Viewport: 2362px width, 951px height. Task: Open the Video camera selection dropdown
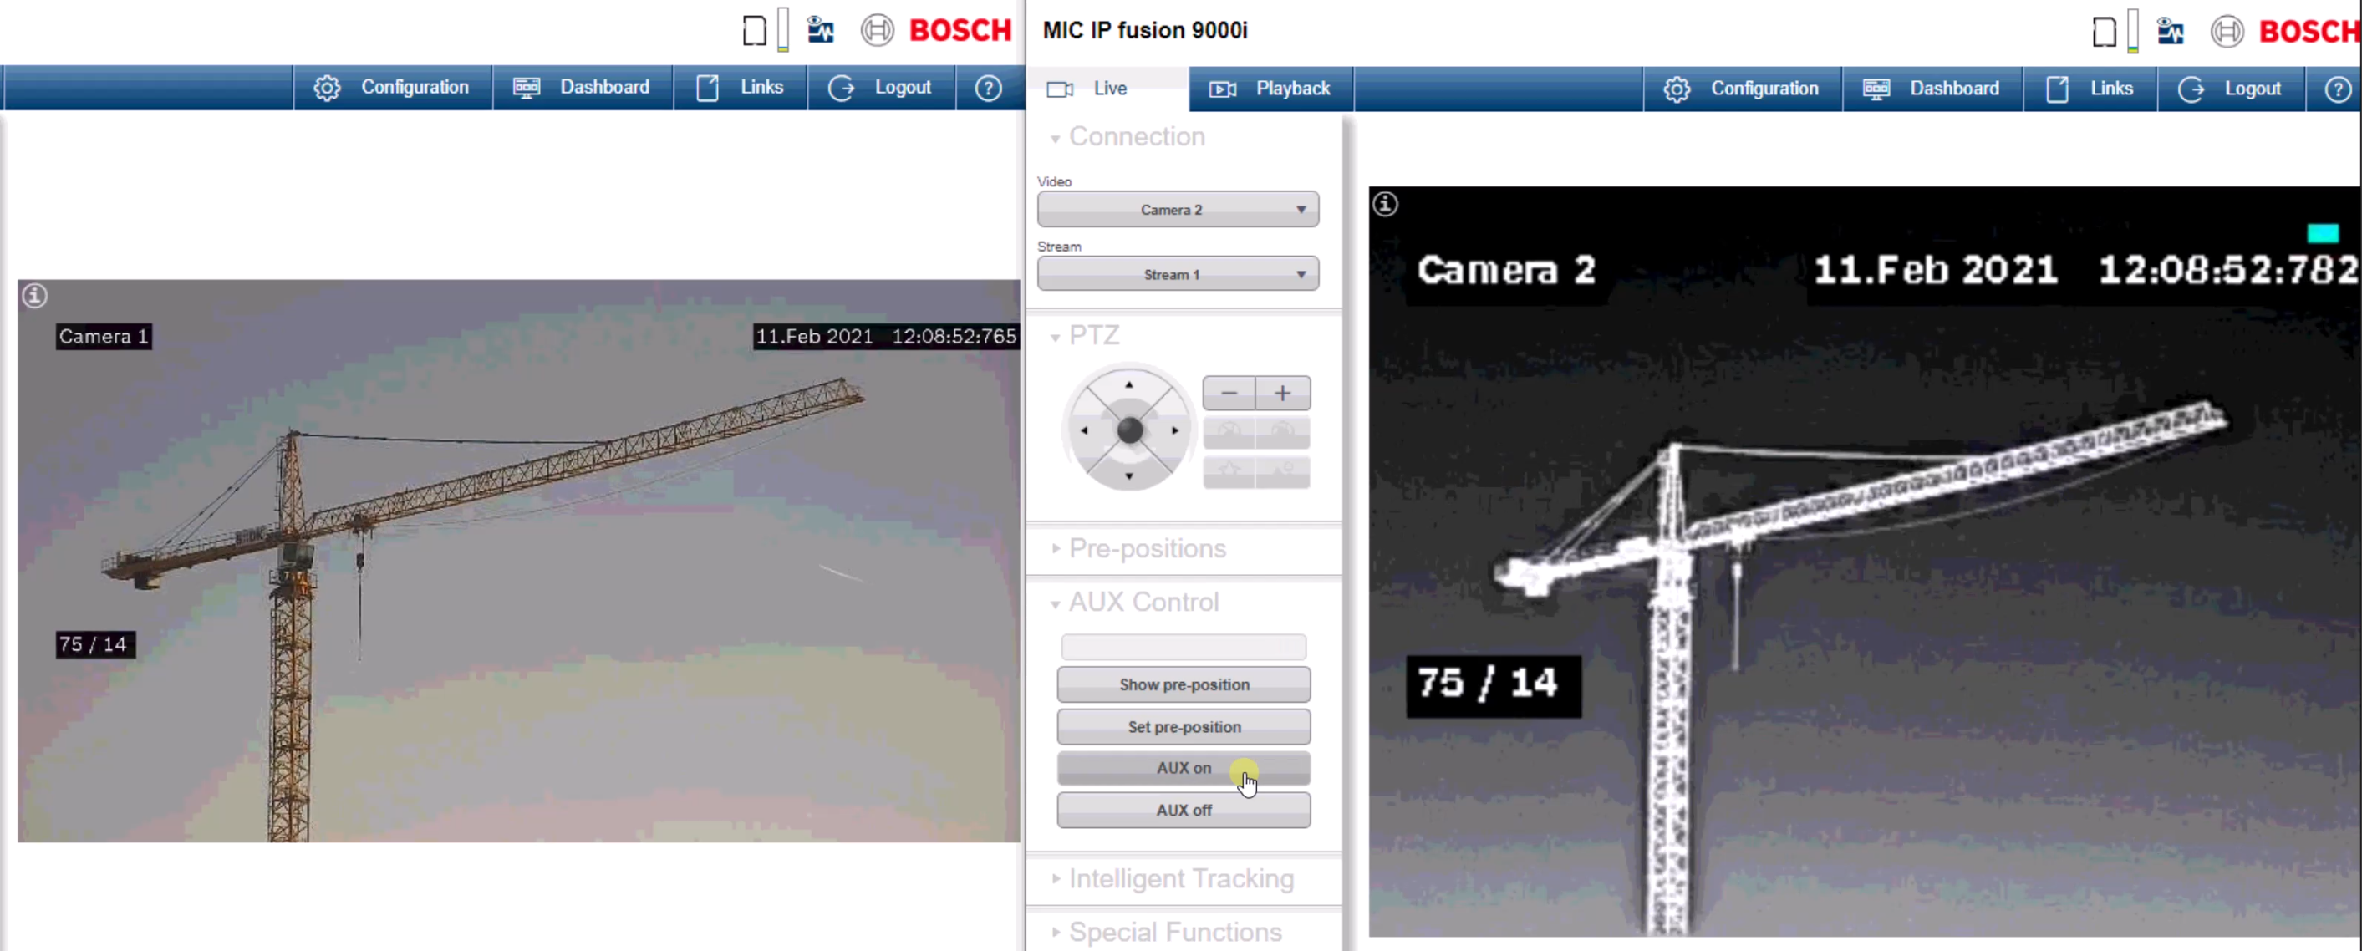(1178, 210)
